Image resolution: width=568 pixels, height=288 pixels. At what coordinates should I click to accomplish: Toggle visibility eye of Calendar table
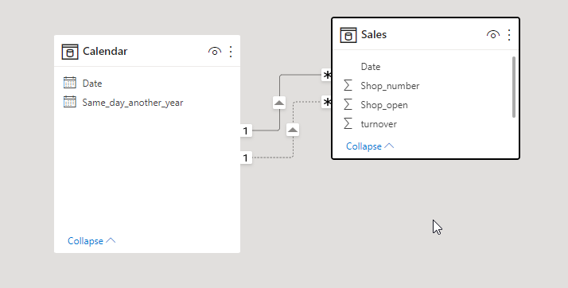(x=215, y=52)
